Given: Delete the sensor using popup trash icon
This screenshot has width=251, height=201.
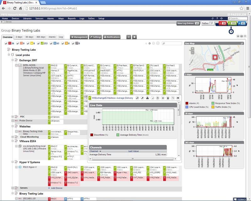Looking at the screenshot, I should tap(168, 98).
